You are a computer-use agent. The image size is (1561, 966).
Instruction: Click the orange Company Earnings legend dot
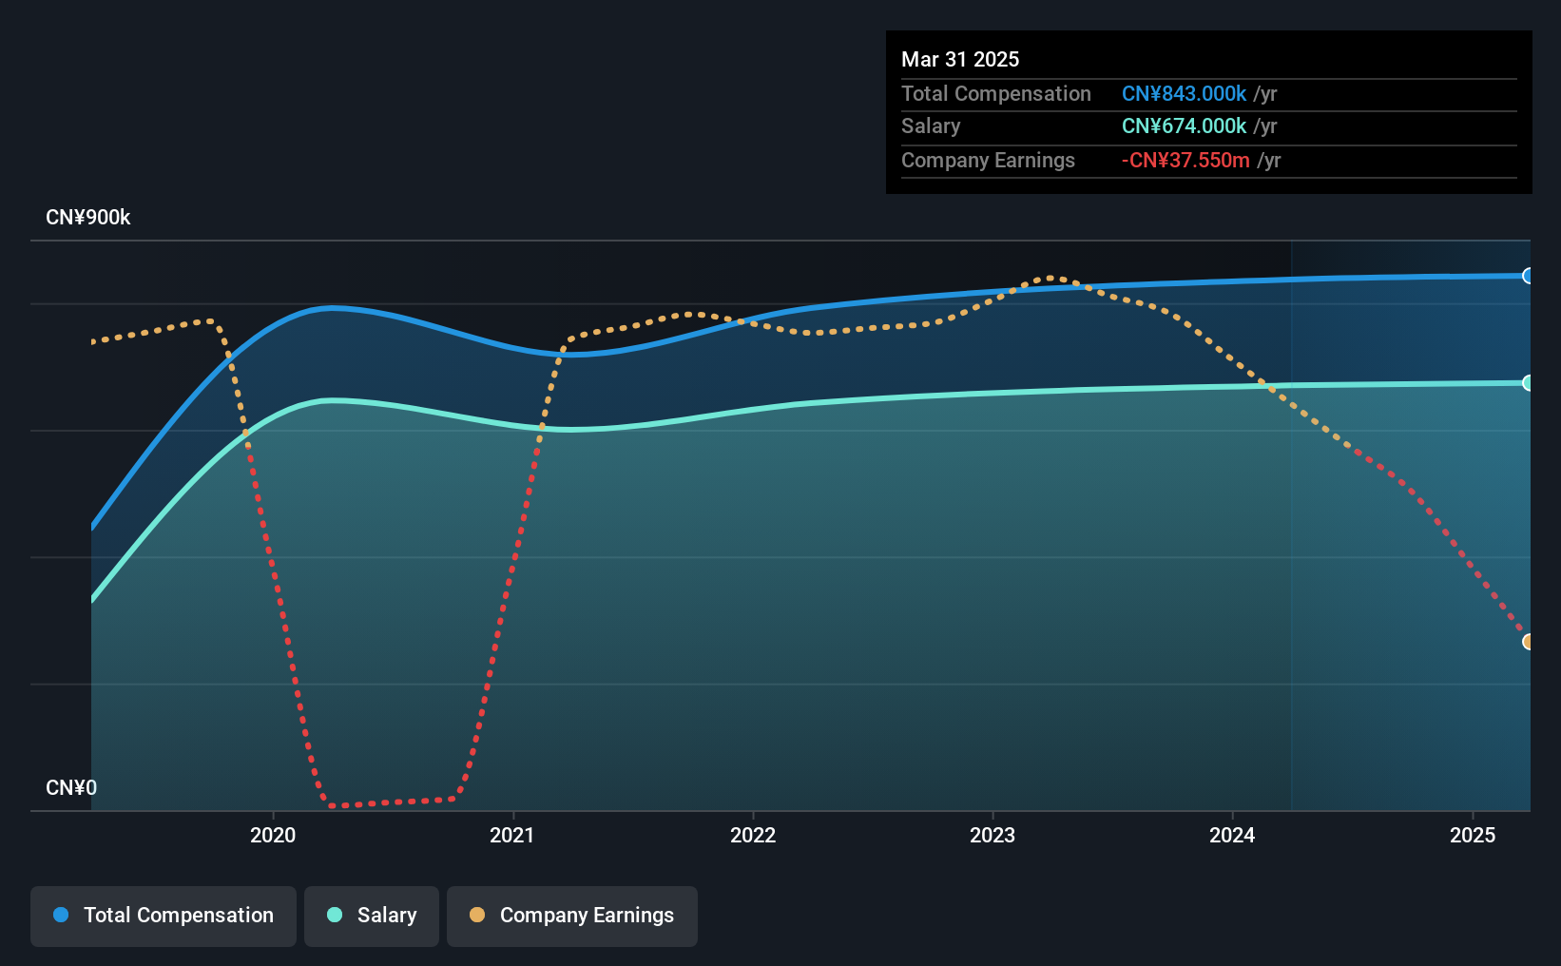[x=477, y=915]
